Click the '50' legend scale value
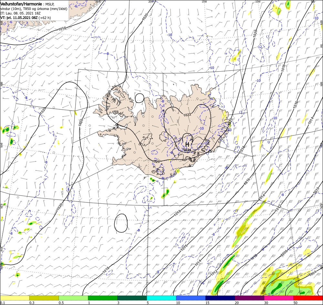Screen dimensions: 323x305 [x=296, y=303]
